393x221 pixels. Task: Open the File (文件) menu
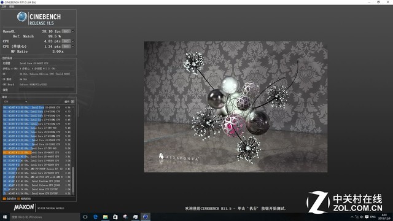pos(4,7)
